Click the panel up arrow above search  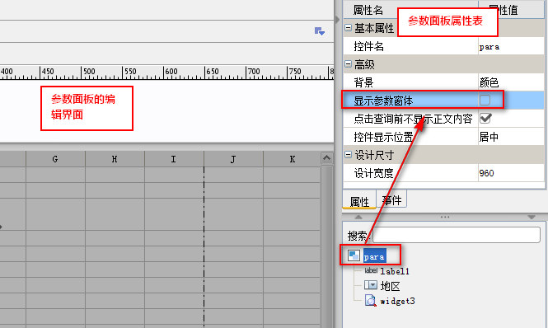click(x=358, y=217)
